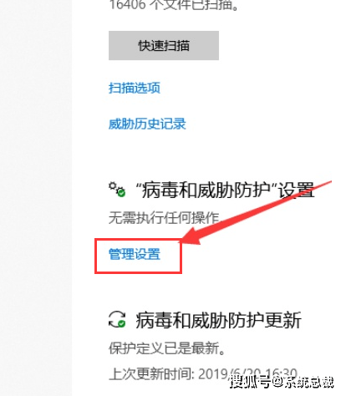
Task: Select the 病毒和威胁防护更新 heading
Action: pos(218,320)
